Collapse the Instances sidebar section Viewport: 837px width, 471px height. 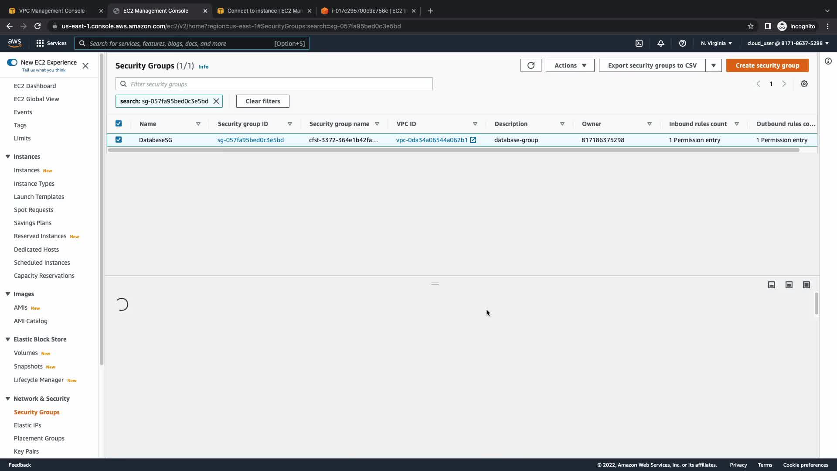[8, 157]
